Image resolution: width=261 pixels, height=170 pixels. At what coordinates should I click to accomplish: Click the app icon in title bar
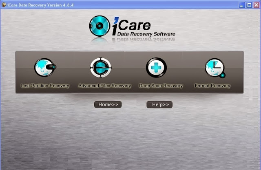click(4, 5)
